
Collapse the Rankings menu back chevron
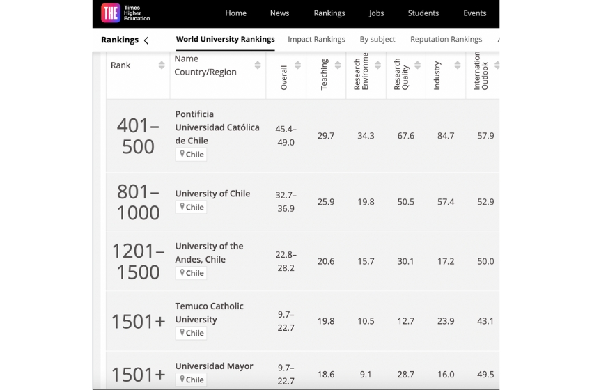146,40
